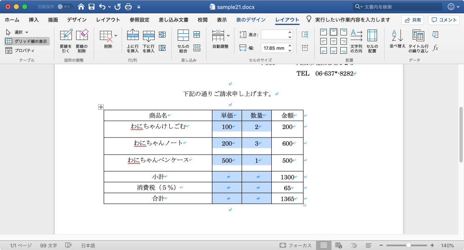This screenshot has width=464, height=250.
Task: Click the spelling check icon in status bar
Action: click(x=69, y=245)
